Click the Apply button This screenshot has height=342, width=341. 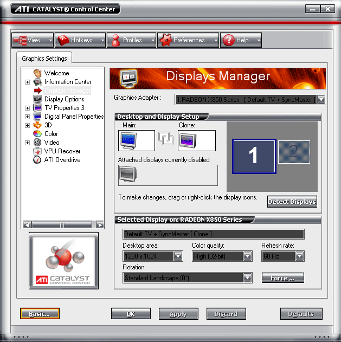(x=178, y=314)
